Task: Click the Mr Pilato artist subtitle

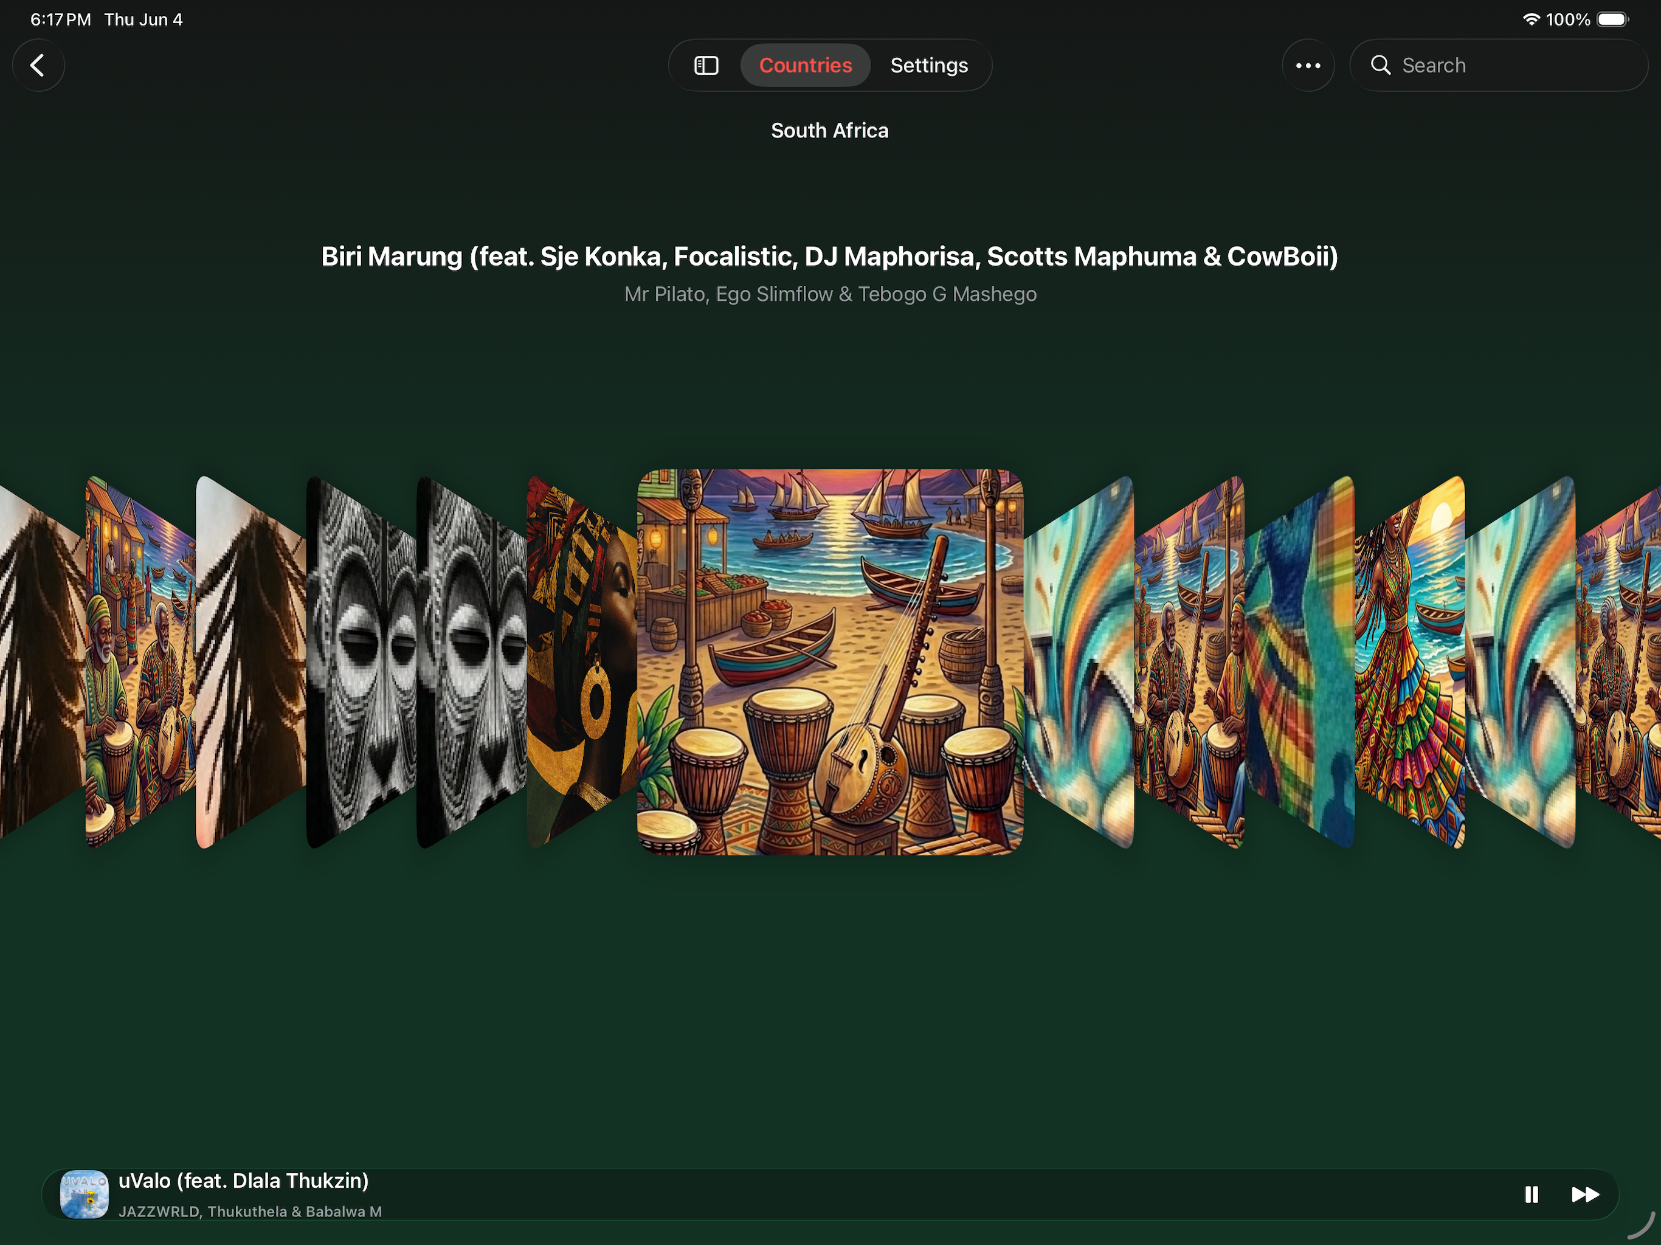Action: point(830,294)
